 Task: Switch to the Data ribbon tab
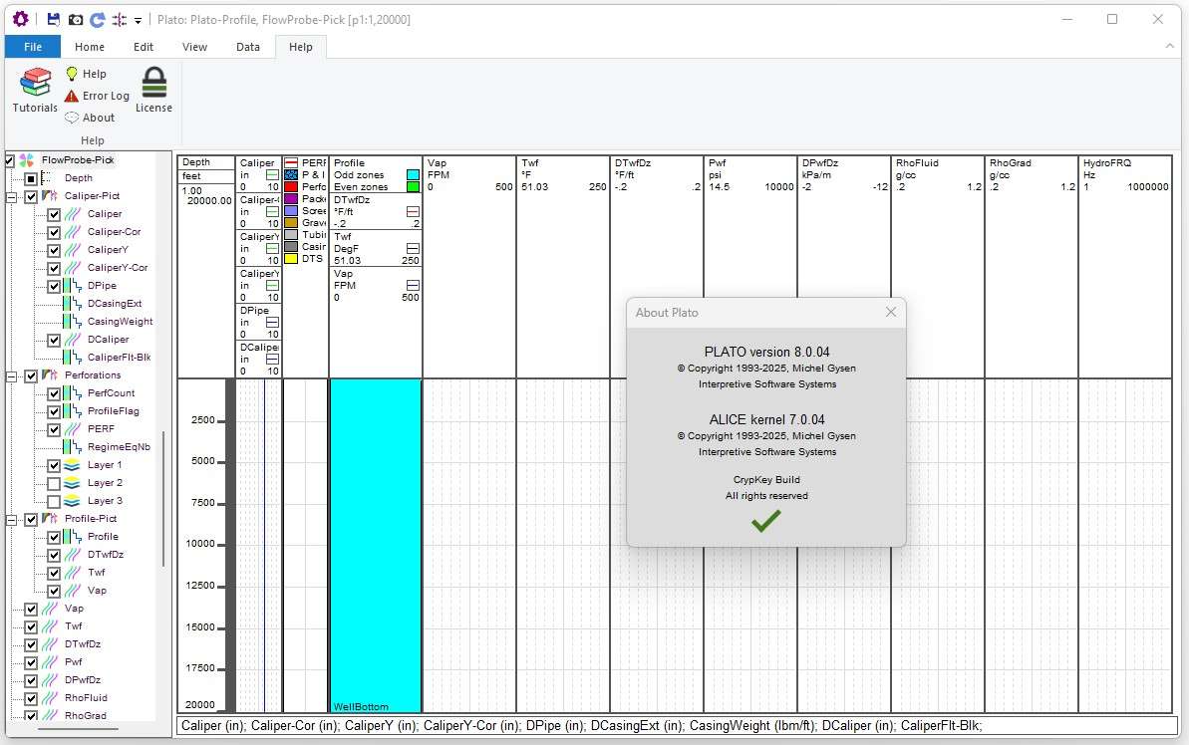coord(247,47)
